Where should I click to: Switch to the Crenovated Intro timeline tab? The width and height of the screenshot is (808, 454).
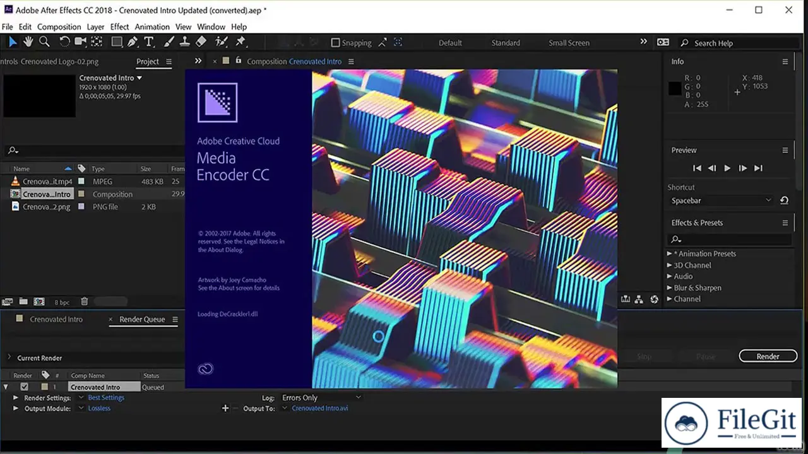(x=56, y=320)
